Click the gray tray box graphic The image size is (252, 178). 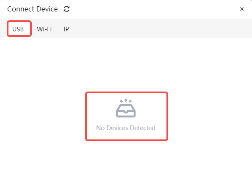126,111
